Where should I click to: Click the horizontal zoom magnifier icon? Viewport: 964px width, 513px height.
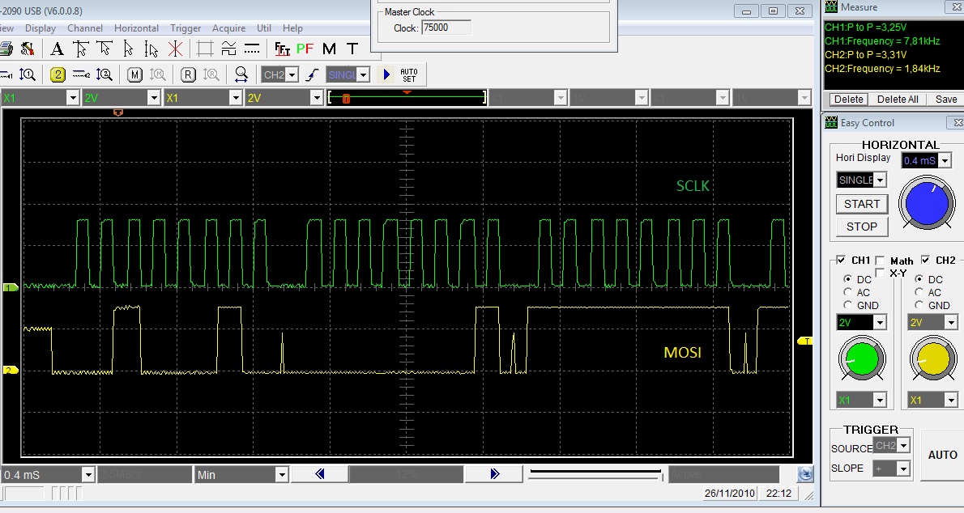click(x=241, y=75)
